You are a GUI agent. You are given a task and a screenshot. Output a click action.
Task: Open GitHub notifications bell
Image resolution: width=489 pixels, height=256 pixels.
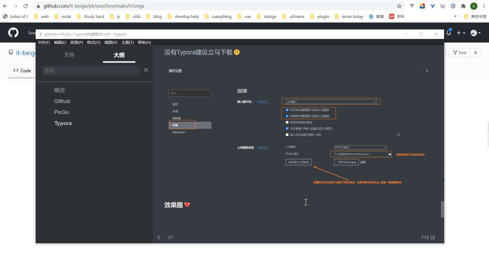click(449, 33)
